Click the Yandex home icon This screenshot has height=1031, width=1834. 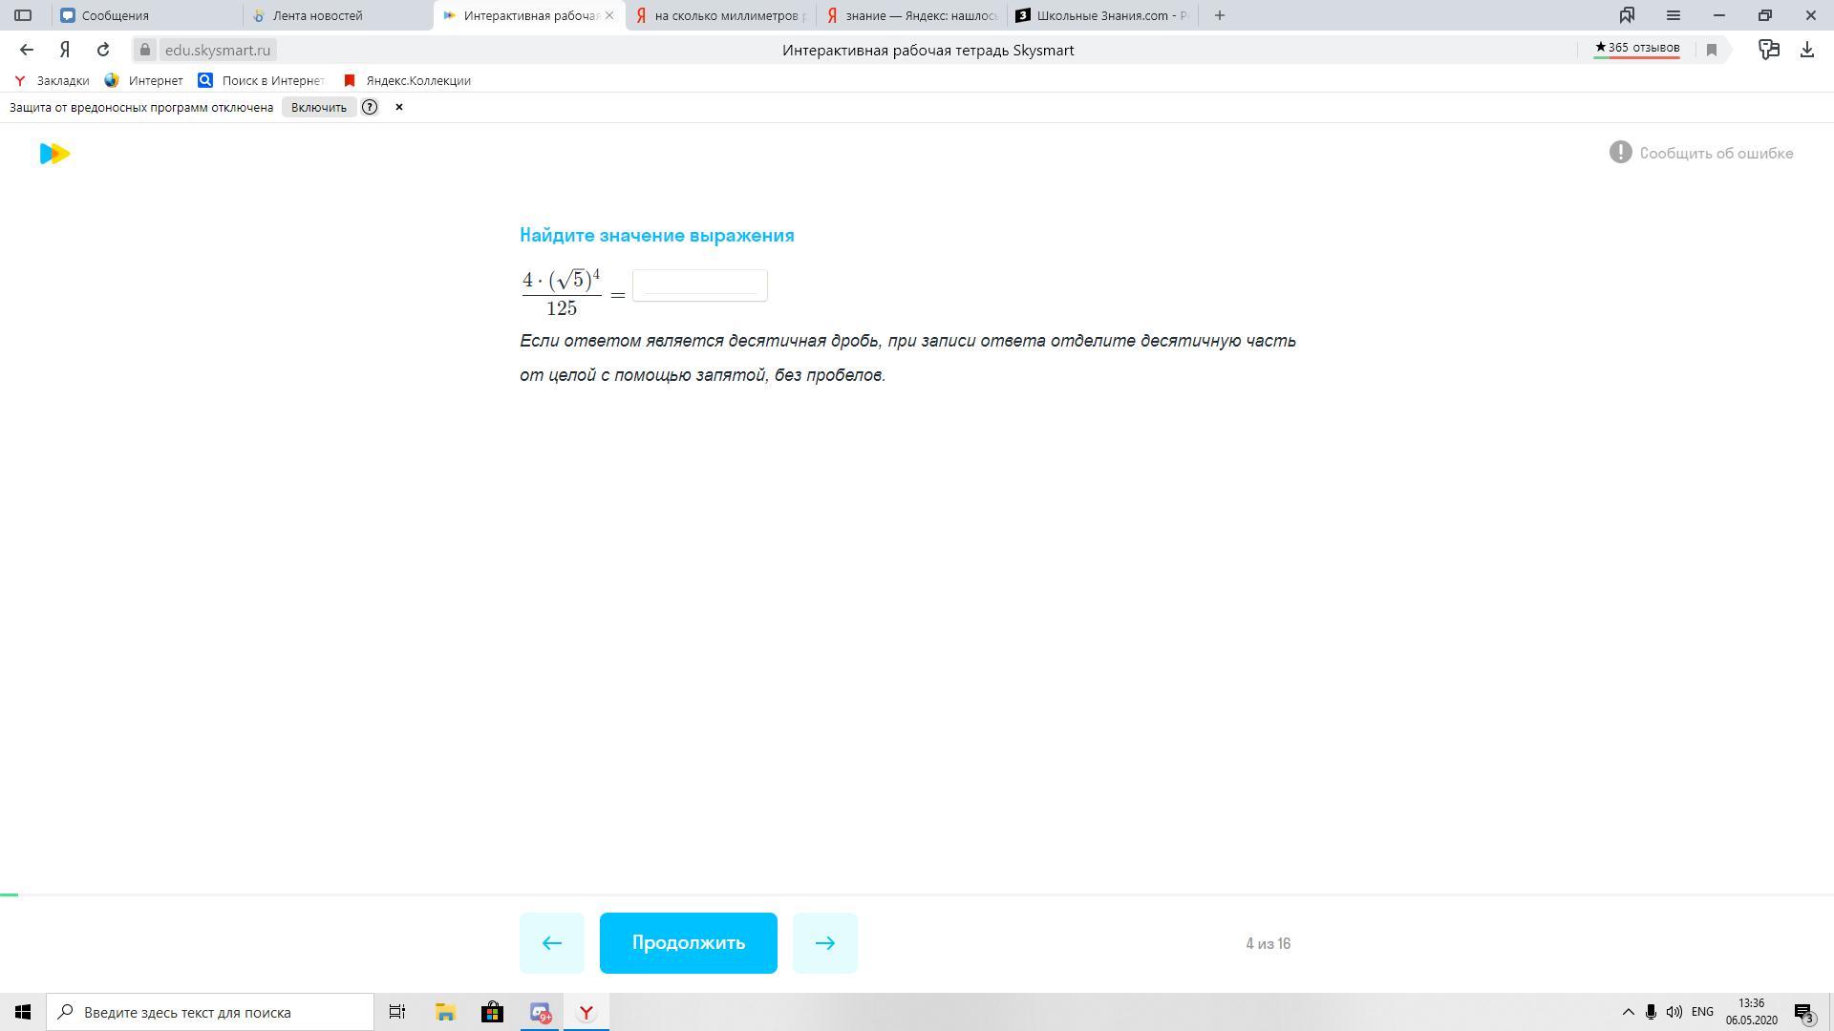pos(65,50)
